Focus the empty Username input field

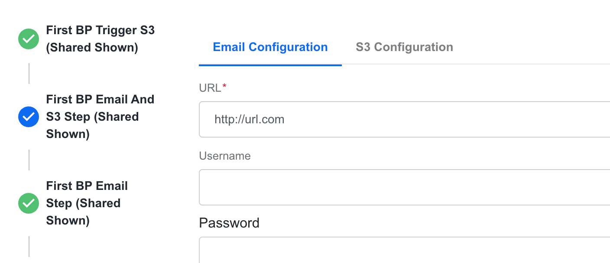(405, 187)
